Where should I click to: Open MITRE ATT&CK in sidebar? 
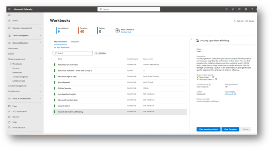point(19,81)
